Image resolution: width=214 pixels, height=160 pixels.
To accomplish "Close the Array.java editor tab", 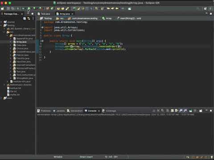I will coord(73,14).
